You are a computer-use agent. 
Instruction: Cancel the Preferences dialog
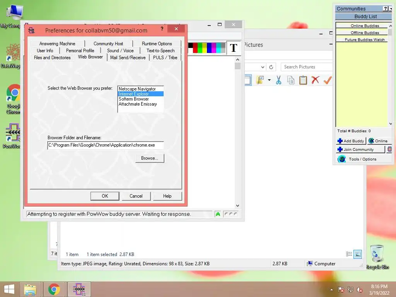pos(136,196)
